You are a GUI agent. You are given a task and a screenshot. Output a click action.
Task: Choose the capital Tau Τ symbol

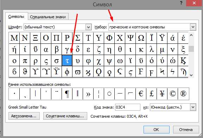[88, 38]
